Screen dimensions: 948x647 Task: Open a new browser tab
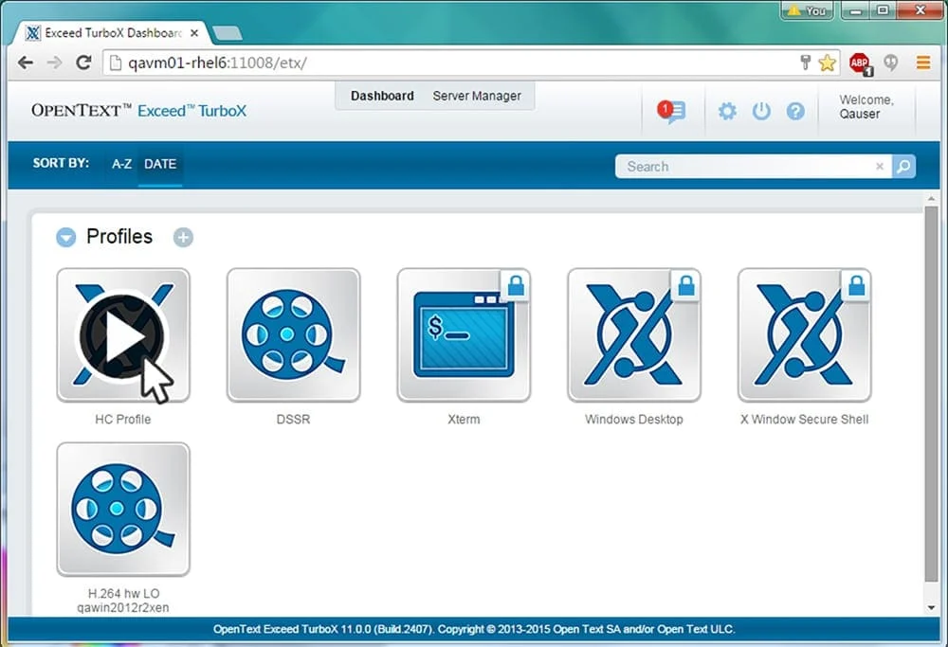pos(228,33)
